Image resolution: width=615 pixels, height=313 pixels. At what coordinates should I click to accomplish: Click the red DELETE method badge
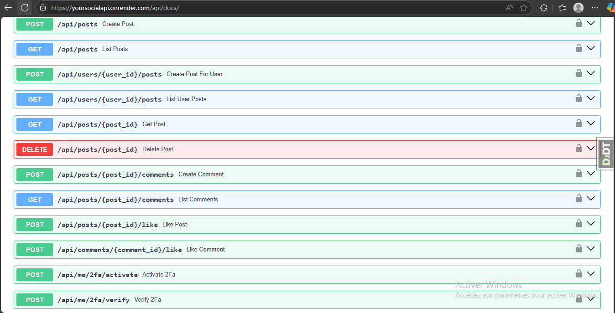(x=35, y=149)
